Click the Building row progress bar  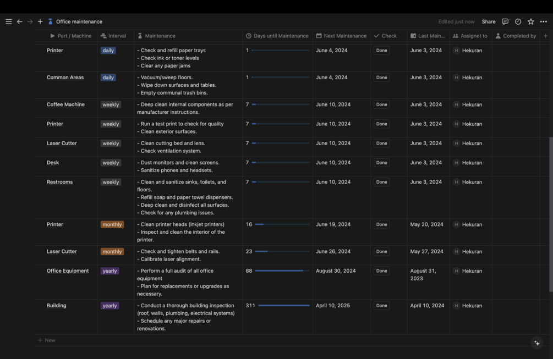(283, 306)
